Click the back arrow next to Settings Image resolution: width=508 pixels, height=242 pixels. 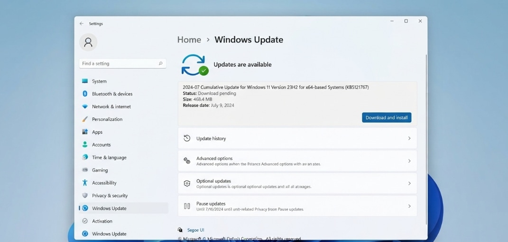(x=81, y=24)
